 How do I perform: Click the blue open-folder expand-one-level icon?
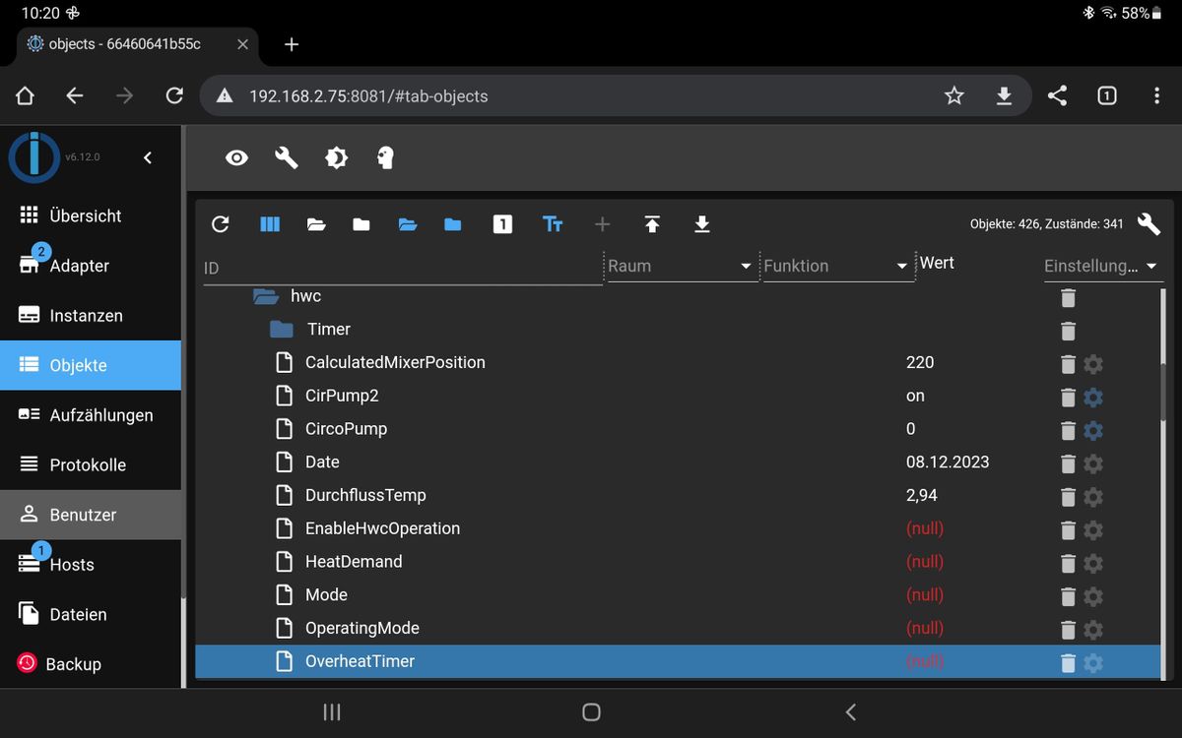[408, 224]
